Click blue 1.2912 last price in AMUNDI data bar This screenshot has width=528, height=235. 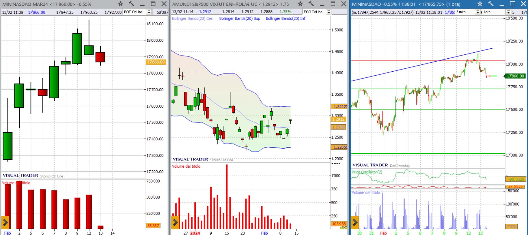click(205, 12)
